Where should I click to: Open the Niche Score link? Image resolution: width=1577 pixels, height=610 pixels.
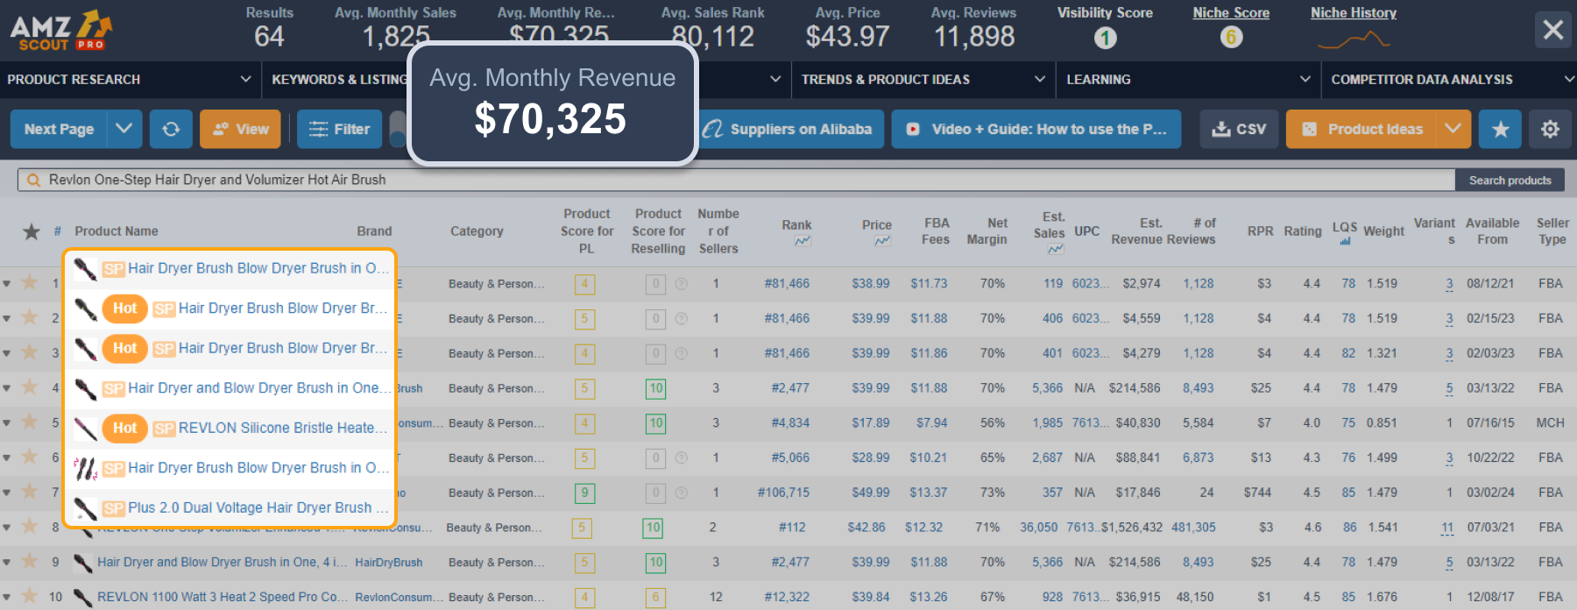tap(1231, 12)
